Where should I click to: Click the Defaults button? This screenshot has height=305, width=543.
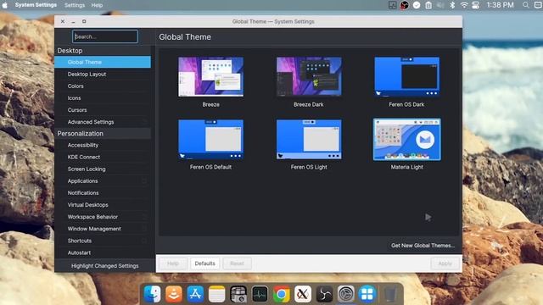tap(204, 263)
